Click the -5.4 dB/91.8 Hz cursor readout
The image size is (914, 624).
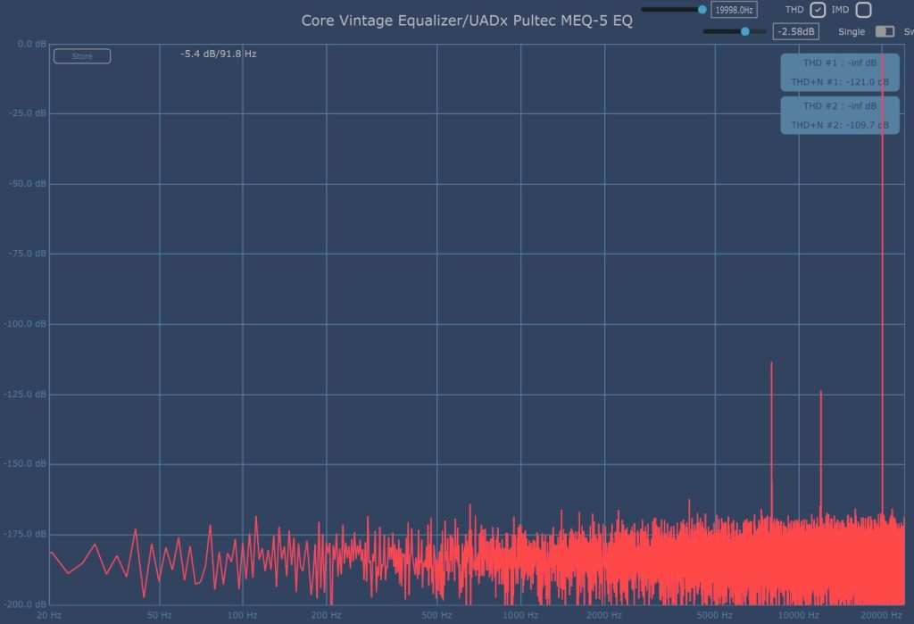click(x=219, y=54)
